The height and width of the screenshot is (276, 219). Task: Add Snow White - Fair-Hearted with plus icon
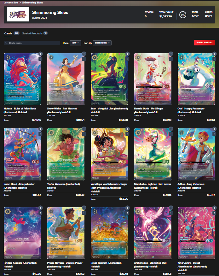pos(84,54)
